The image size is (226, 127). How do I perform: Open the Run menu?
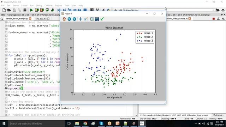(31, 6)
